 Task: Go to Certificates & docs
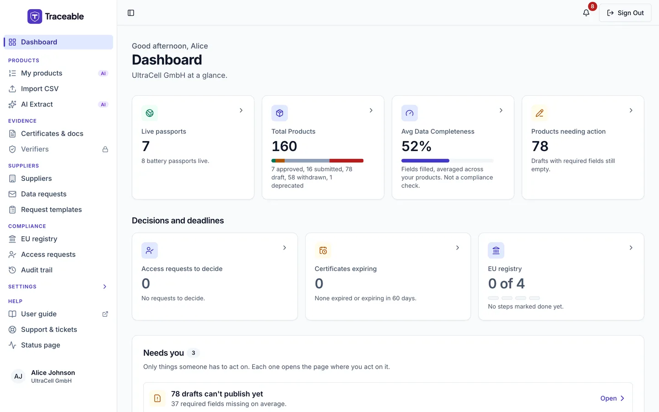(x=59, y=134)
